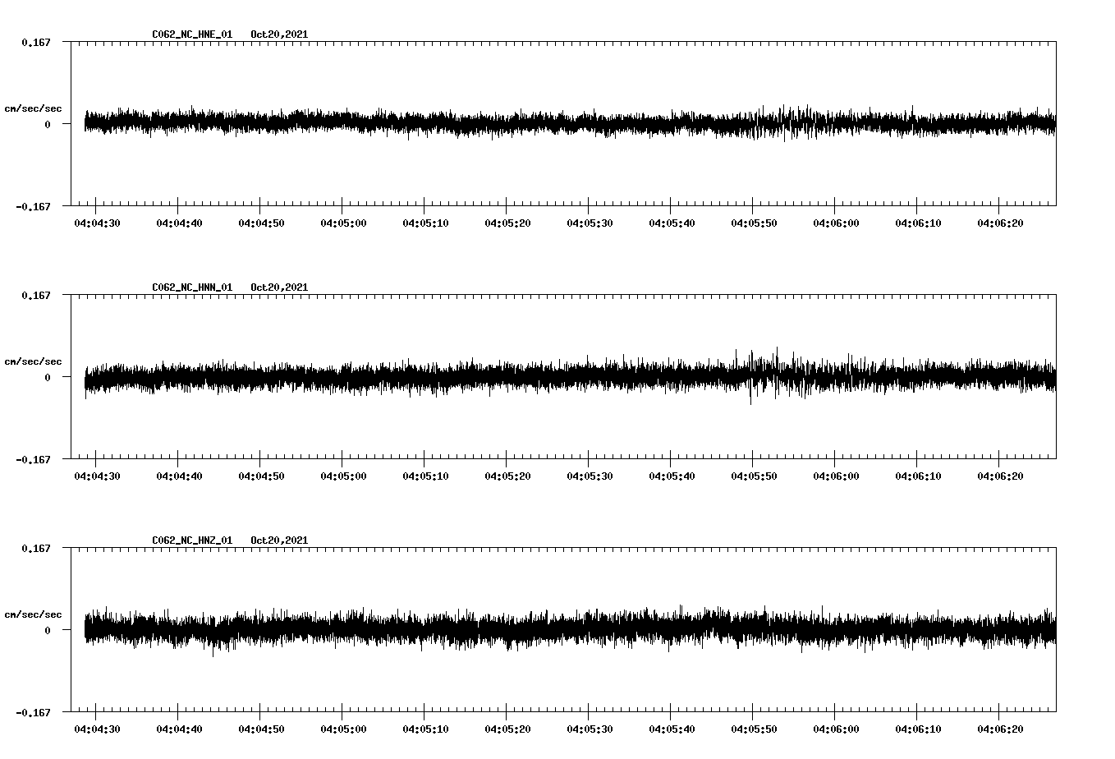Viewport: 1115px width, 759px height.
Task: Choose 04:05:00 time label on HNZ plot
Action: [343, 729]
